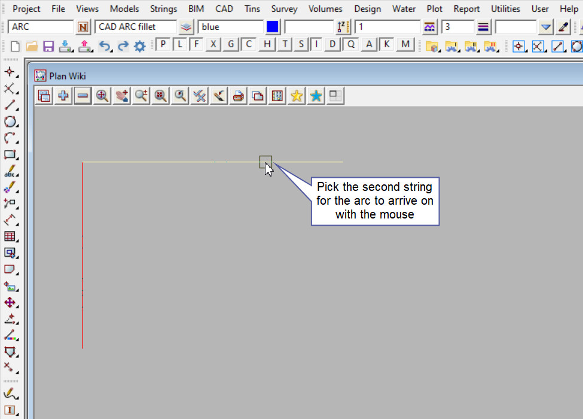Click the N name button beside ARC
Image resolution: width=583 pixels, height=419 pixels.
click(x=83, y=27)
